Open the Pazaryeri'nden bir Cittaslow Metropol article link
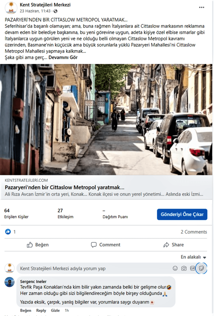Viewport: 214px width, 316px height. coord(65,187)
